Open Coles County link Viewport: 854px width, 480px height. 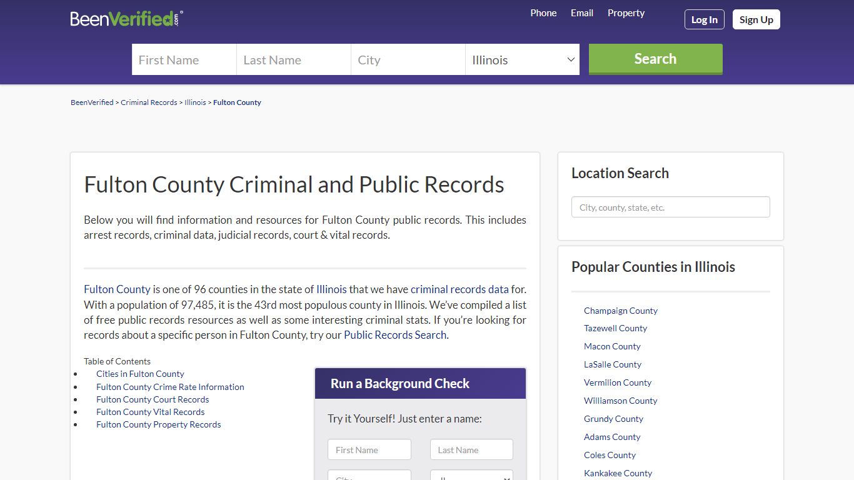click(x=610, y=455)
